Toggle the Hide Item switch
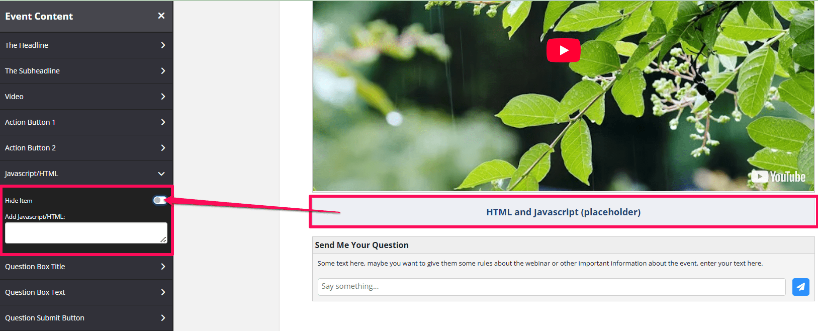This screenshot has height=331, width=818. coord(160,200)
